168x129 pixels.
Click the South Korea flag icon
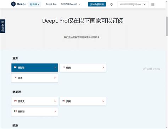[63, 67]
